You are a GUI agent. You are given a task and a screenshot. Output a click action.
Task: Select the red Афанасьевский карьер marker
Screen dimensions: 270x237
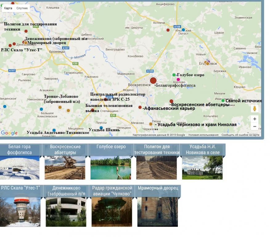140,107
